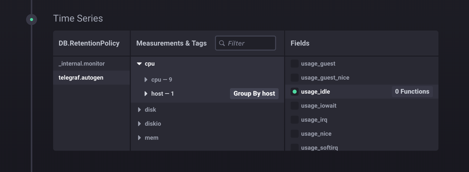Click the green Time Series step indicator dot
Viewport: 469px width, 172px height.
click(x=32, y=20)
